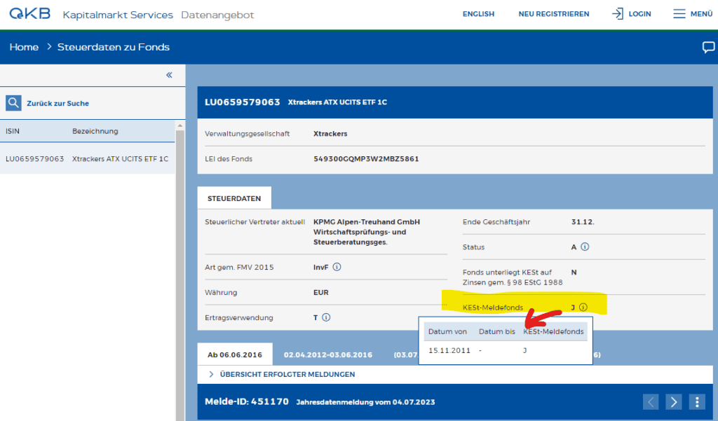
Task: Click Kapitalmarkt Services header text
Action: click(x=118, y=15)
